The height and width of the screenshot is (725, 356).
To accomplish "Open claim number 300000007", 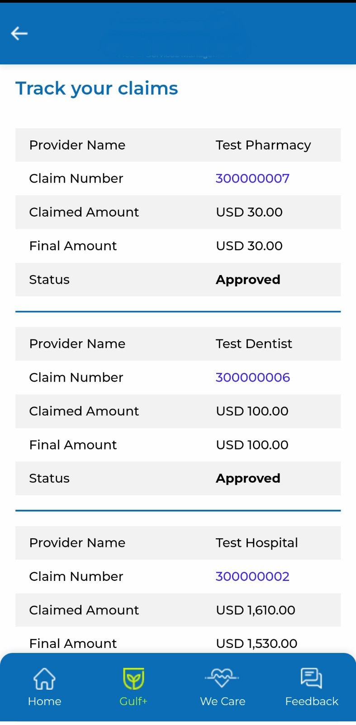I will 252,179.
